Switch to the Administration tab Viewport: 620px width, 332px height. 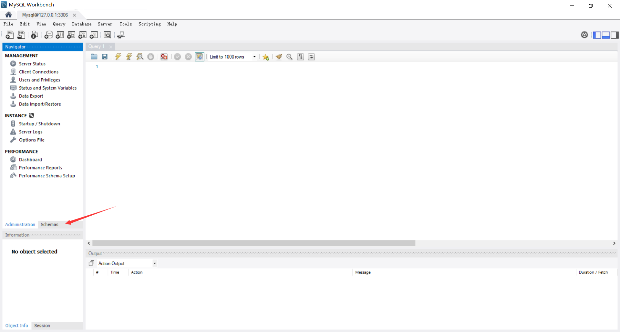[x=20, y=224]
